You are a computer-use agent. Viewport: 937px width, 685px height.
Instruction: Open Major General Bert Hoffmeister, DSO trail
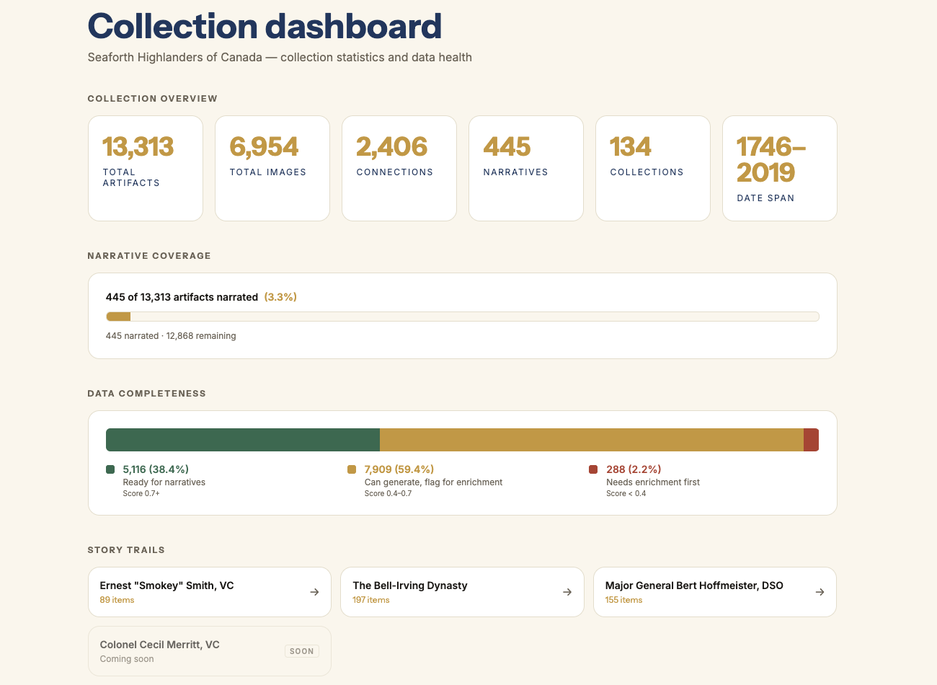715,592
